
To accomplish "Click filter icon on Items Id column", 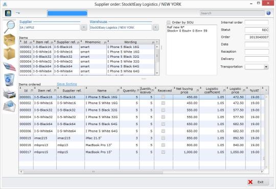I will pos(31,42).
